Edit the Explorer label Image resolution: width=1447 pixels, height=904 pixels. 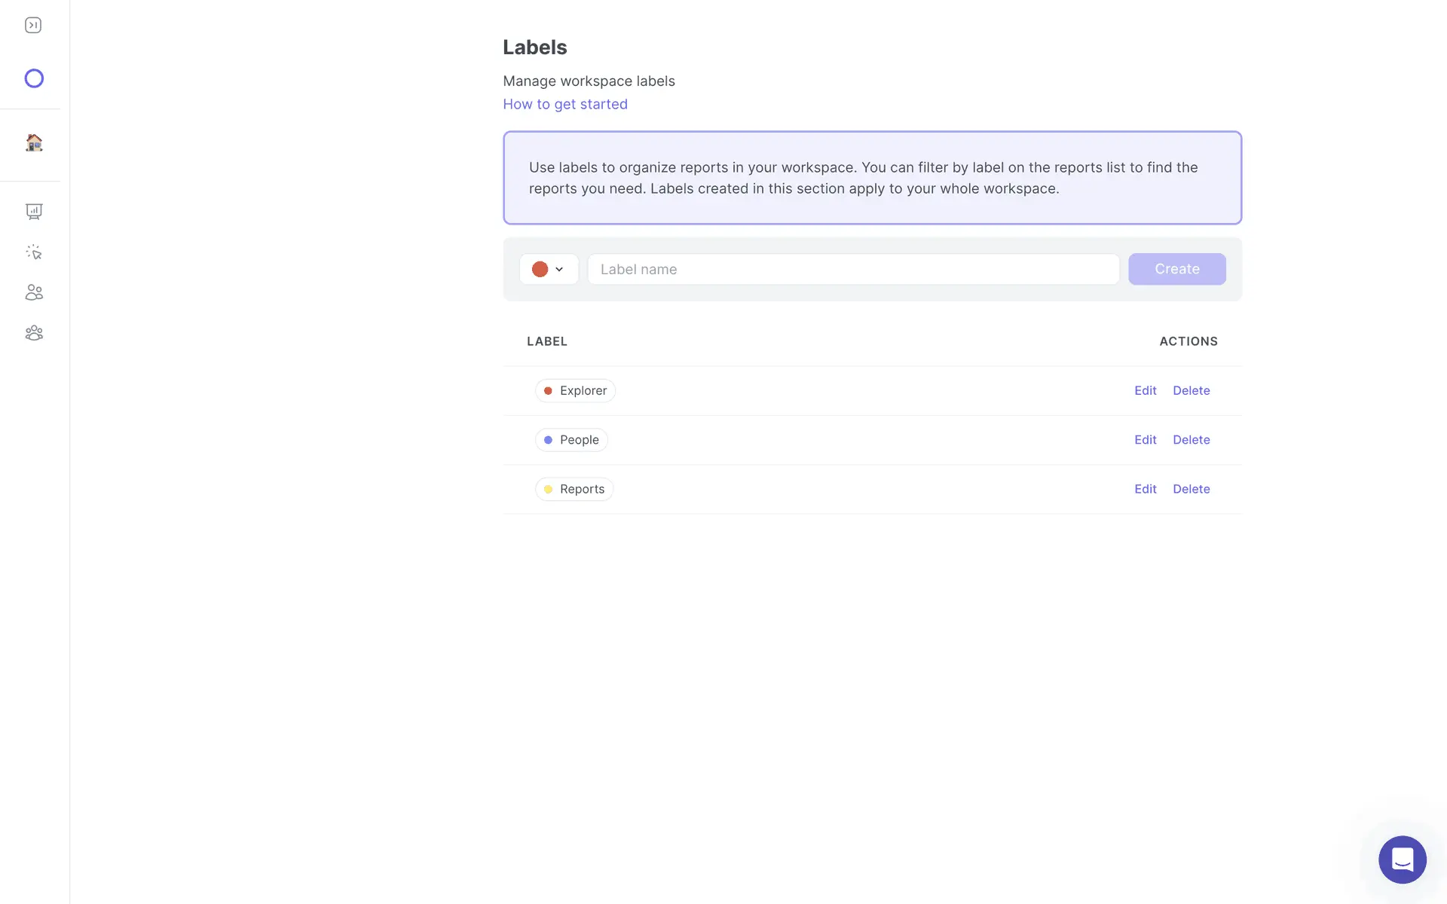coord(1145,390)
